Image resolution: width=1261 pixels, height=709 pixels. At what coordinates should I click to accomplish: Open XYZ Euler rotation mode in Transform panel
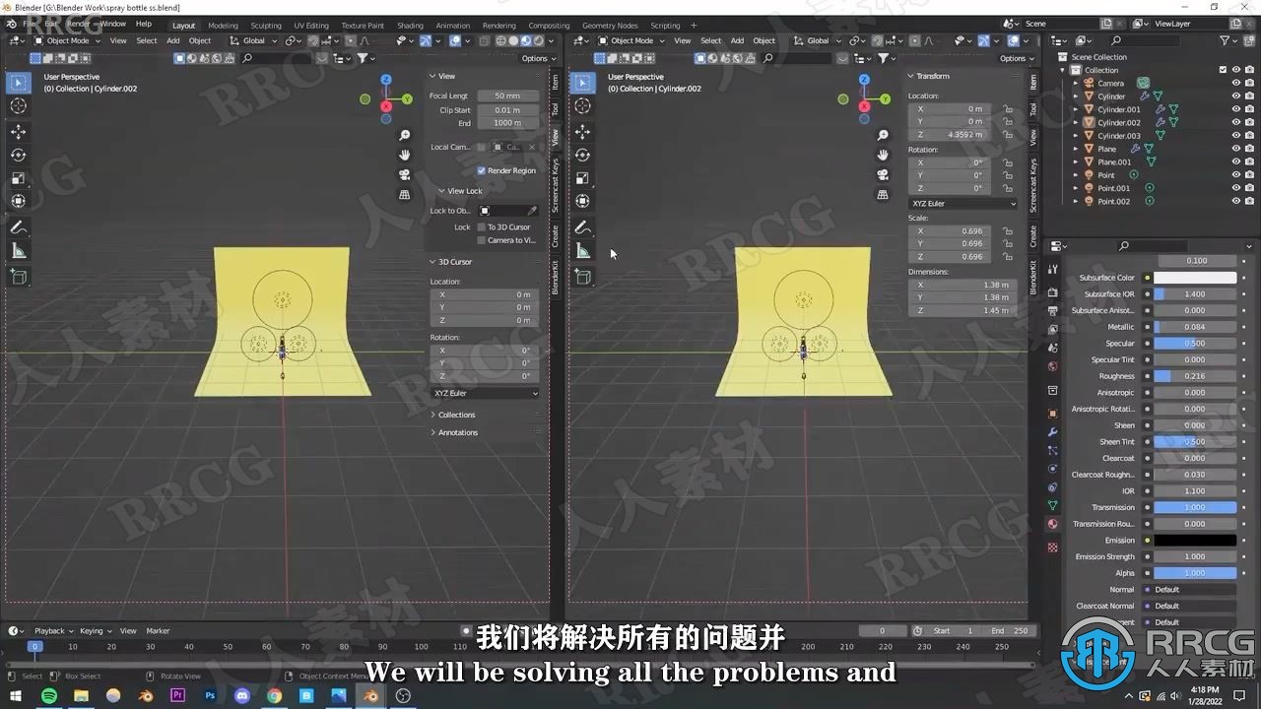click(963, 204)
